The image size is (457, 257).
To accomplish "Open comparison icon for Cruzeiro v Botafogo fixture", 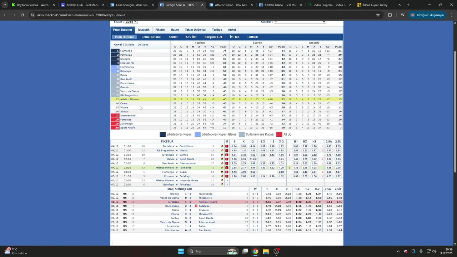I will tap(222, 176).
